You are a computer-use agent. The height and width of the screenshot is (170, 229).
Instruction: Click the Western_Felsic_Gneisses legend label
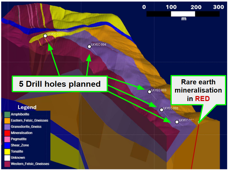click(x=30, y=164)
